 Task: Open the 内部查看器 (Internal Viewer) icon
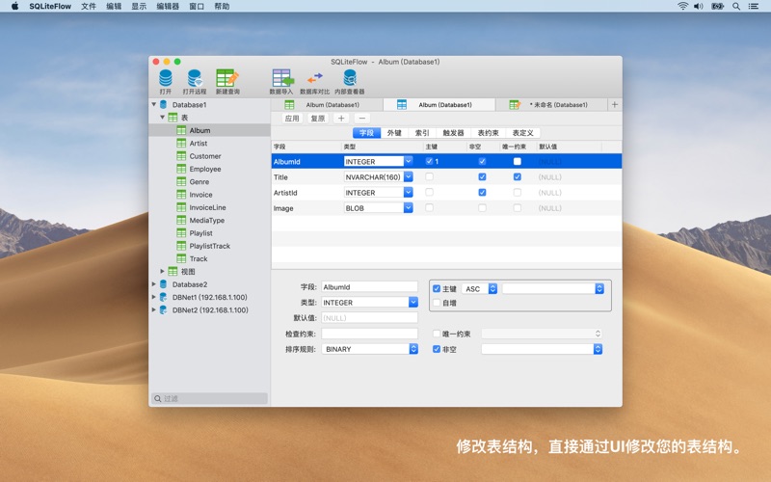coord(350,79)
